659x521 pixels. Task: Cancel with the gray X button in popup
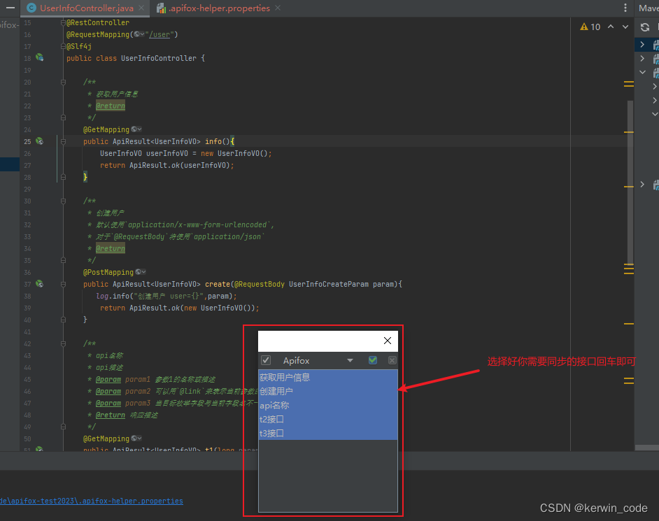[x=392, y=360]
